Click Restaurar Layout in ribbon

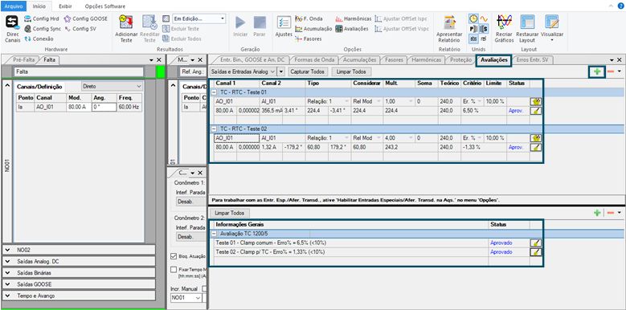click(527, 29)
